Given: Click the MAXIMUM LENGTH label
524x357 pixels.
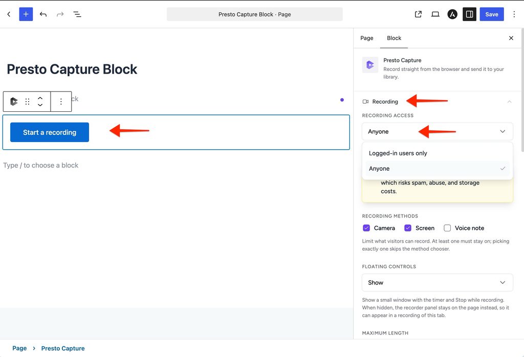Looking at the screenshot, I should pos(385,332).
